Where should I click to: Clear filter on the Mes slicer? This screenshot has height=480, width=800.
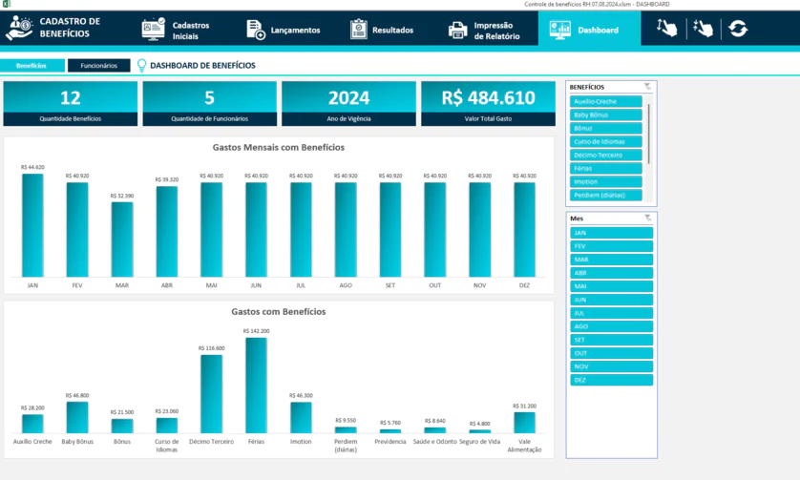point(647,218)
